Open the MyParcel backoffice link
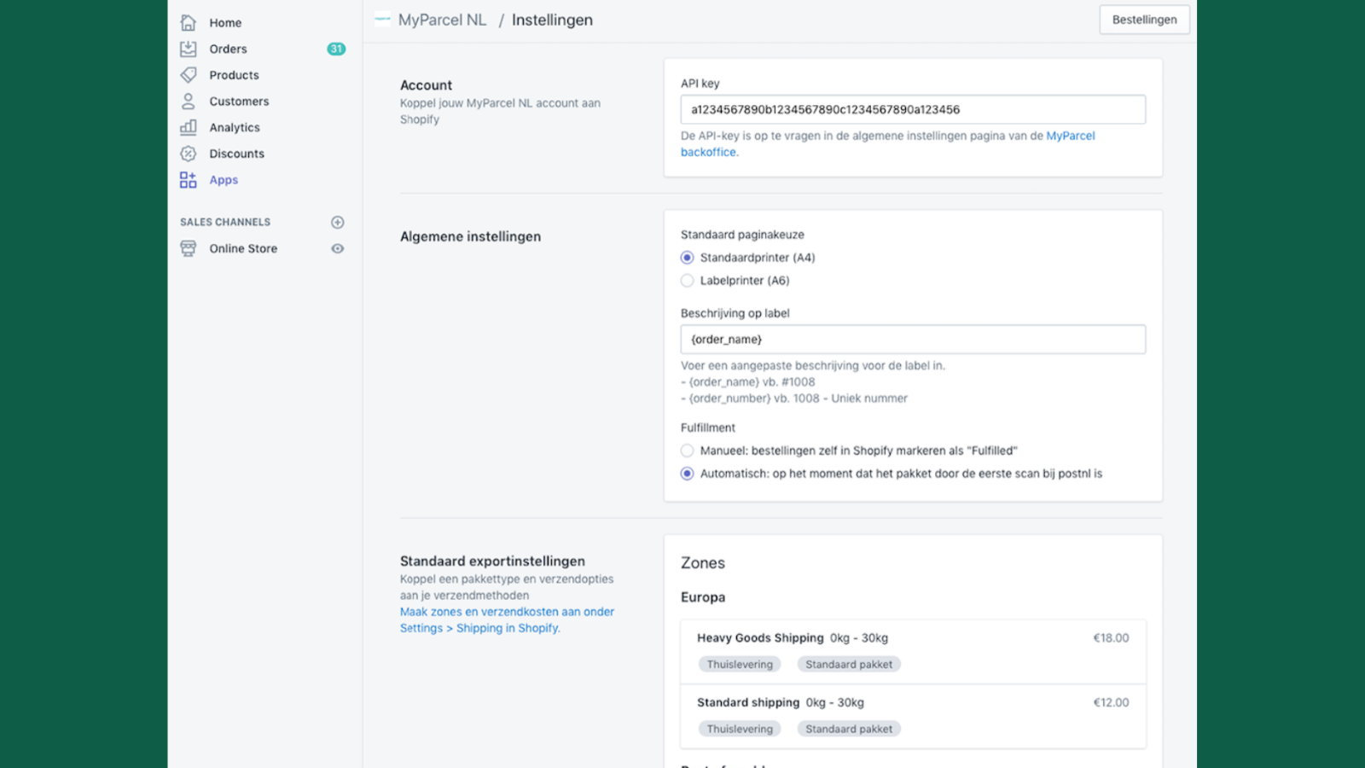 pyautogui.click(x=887, y=143)
